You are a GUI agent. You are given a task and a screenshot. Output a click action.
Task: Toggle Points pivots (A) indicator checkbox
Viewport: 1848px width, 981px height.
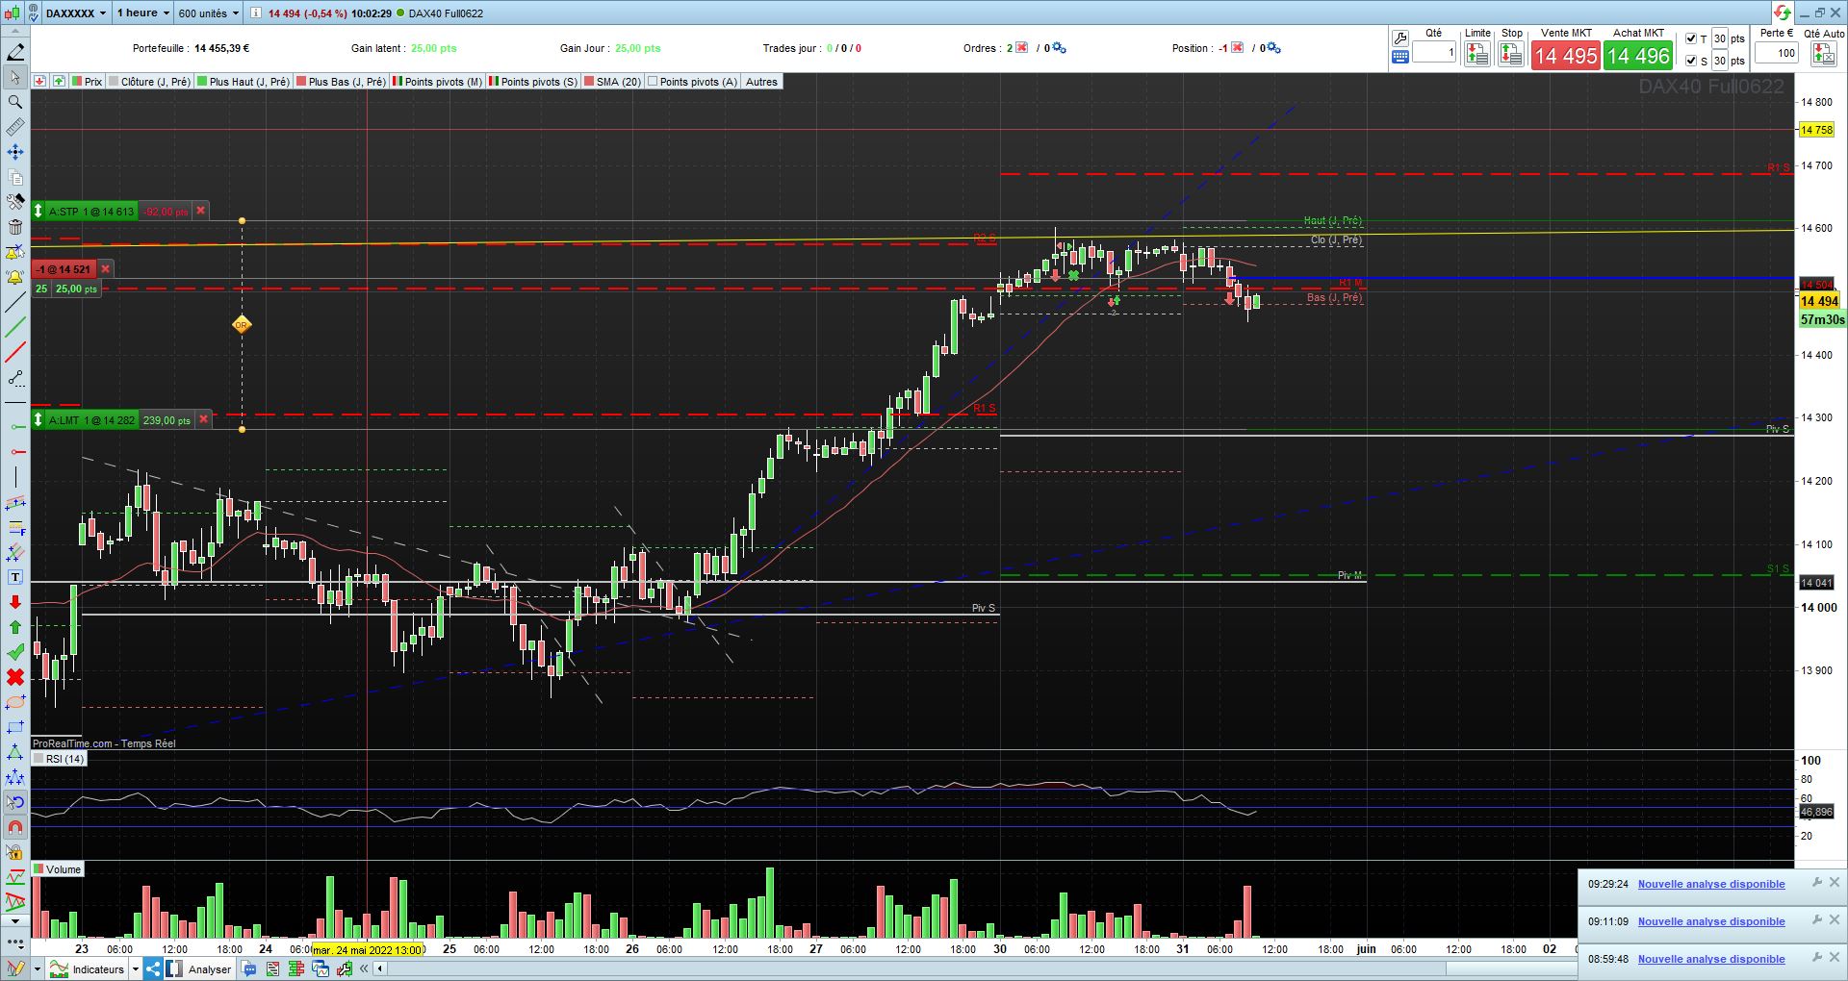653,82
